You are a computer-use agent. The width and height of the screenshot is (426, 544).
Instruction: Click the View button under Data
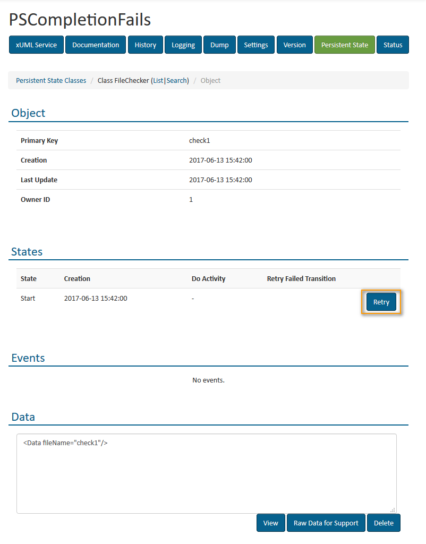click(x=270, y=523)
